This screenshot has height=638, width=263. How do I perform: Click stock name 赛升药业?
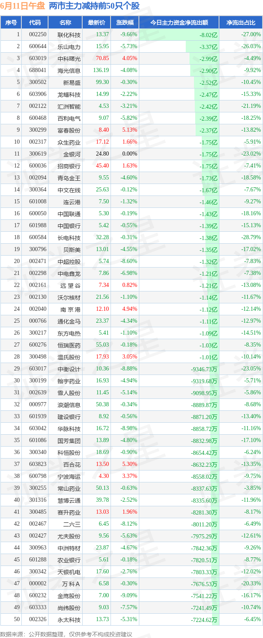tap(69, 512)
